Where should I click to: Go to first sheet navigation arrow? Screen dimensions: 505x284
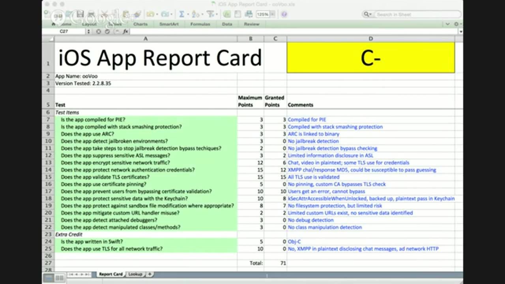(x=71, y=274)
